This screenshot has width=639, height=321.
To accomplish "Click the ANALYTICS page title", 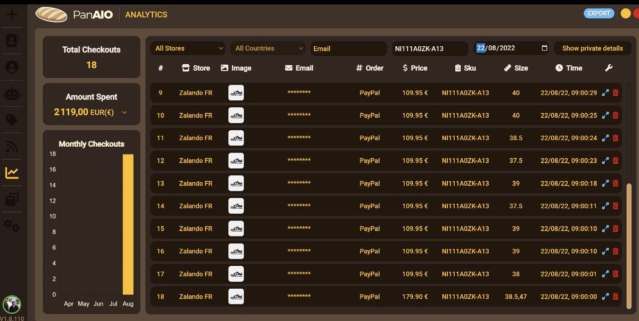I will (x=146, y=15).
